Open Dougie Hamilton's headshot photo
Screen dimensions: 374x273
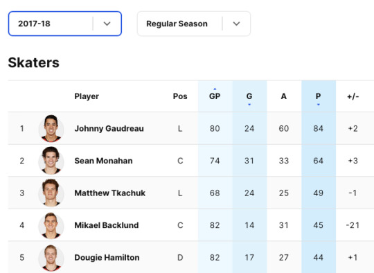click(51, 258)
